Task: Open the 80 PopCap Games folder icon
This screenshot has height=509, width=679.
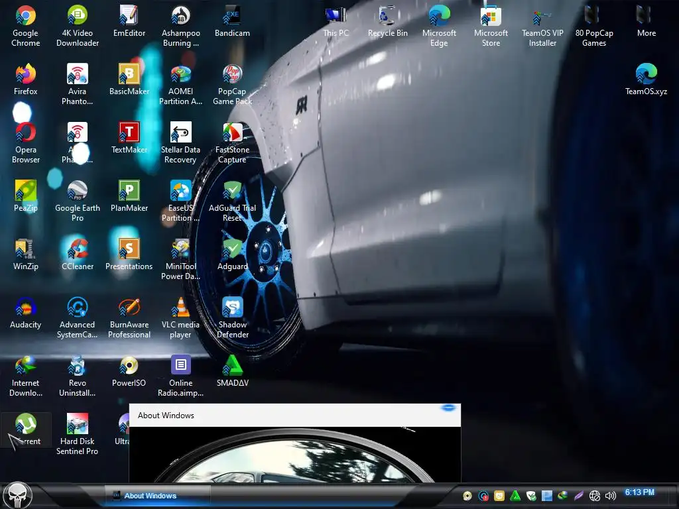Action: (x=594, y=26)
